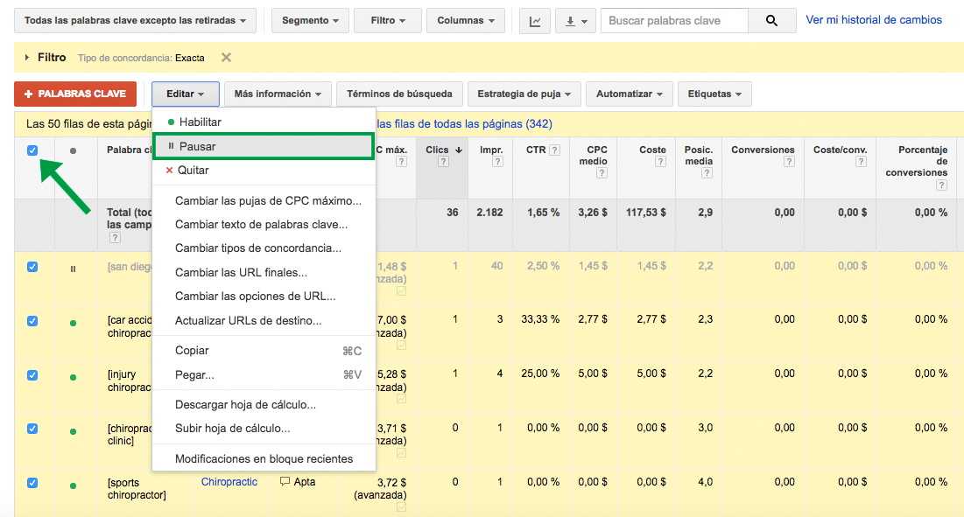Open help icon under Clics header
The width and height of the screenshot is (964, 517).
click(443, 162)
